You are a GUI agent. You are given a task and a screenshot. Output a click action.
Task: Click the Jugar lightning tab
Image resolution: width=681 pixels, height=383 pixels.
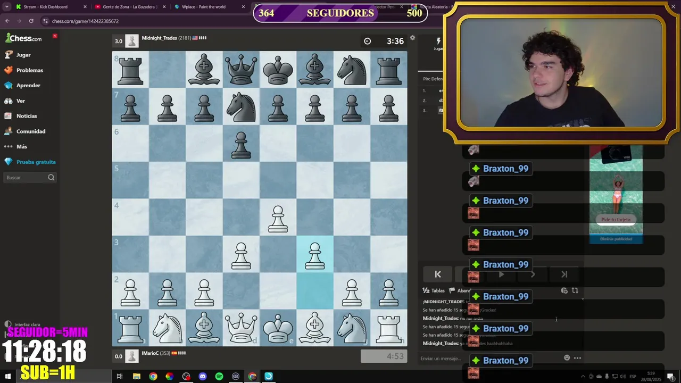438,44
